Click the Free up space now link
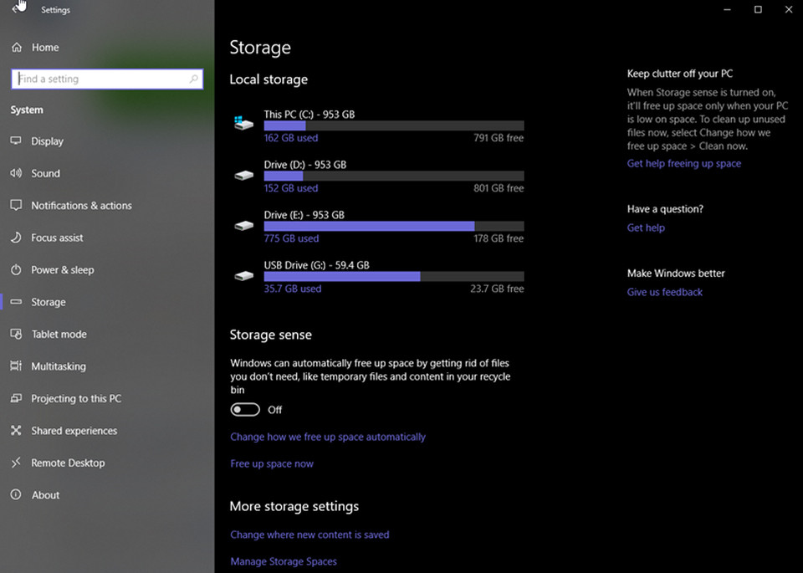803x573 pixels. pos(271,463)
